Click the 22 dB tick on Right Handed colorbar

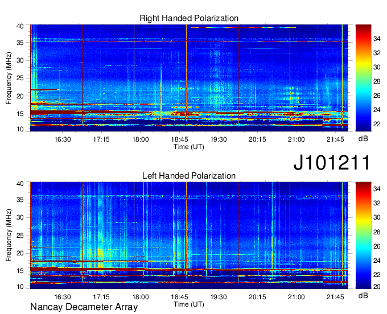pyautogui.click(x=377, y=123)
